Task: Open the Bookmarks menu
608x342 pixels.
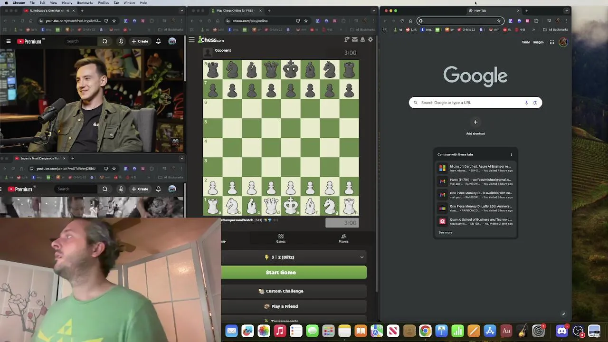Action: [85, 2]
